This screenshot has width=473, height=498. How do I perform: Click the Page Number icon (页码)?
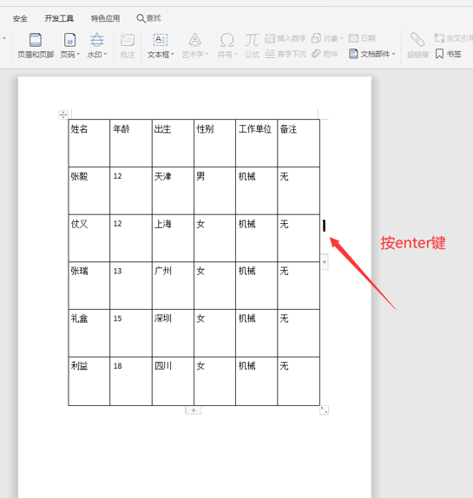[x=69, y=40]
